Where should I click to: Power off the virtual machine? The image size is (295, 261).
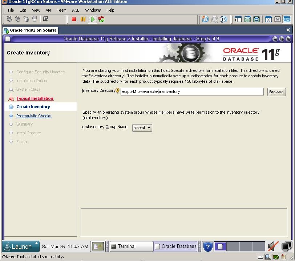74,19
